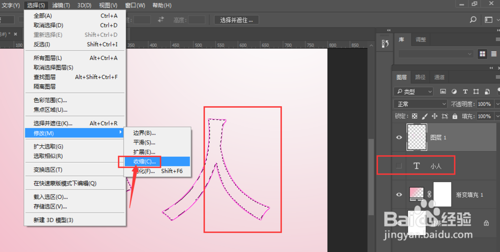
Task: Hide 图层 1 layer with eye icon
Action: point(399,137)
